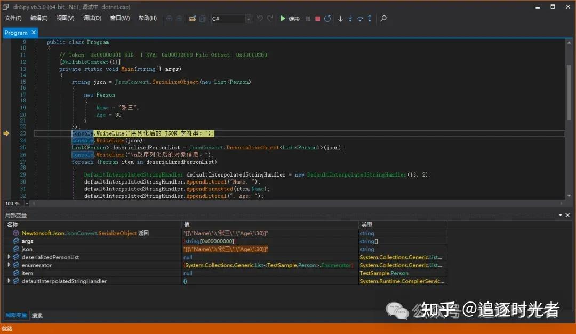This screenshot has height=334, width=576.
Task: Open the 100 % zoom dropdown
Action: 27,203
